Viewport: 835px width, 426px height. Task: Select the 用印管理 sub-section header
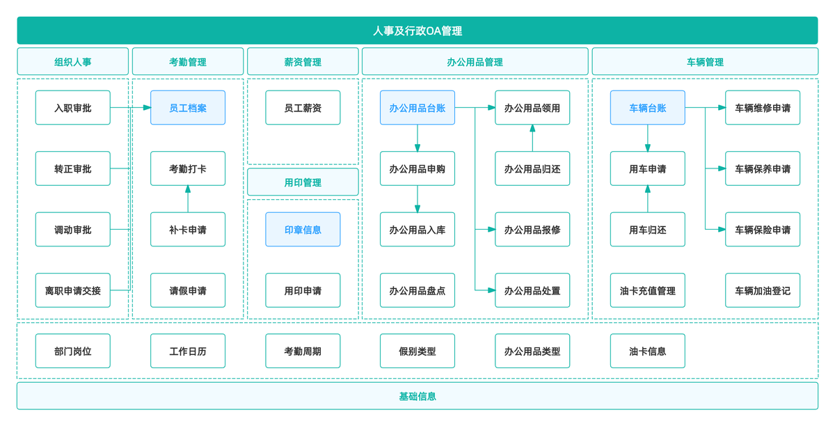[x=303, y=182]
